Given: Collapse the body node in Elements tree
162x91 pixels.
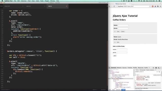Looking at the screenshot, I should [x=110, y=74].
